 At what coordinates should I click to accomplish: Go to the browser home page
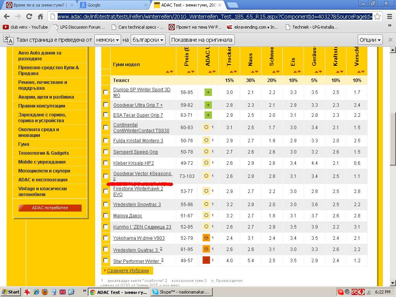click(x=40, y=17)
